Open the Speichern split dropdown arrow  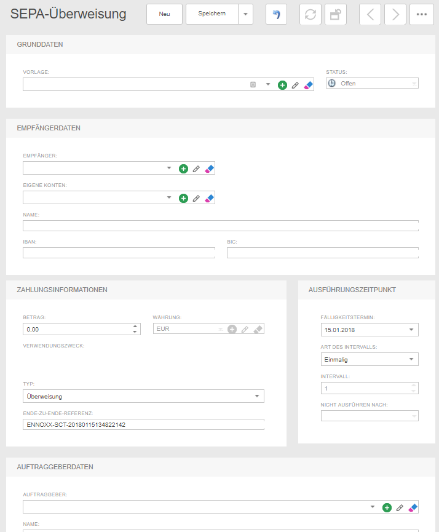(245, 14)
